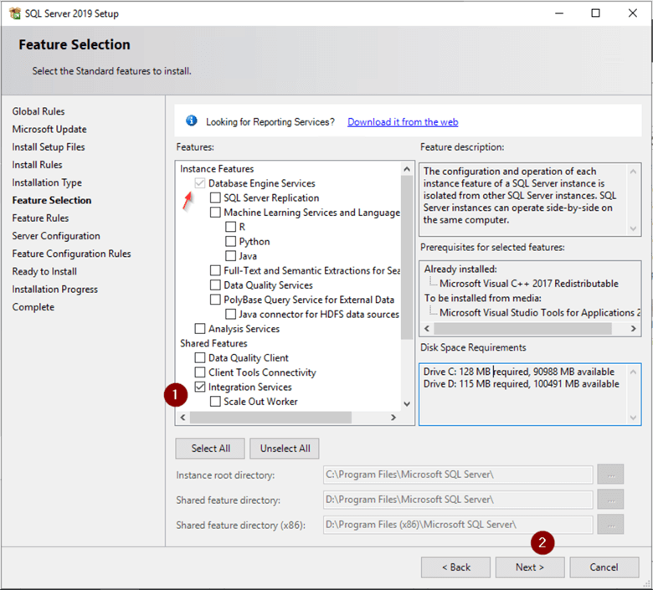Browse for the instance root directory
Screen dimensions: 653x590
pyautogui.click(x=610, y=475)
